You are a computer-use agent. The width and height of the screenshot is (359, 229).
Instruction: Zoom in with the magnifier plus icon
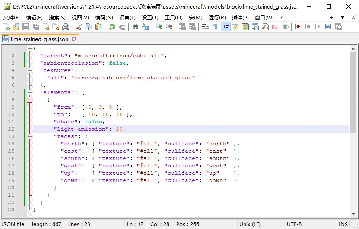point(159,27)
